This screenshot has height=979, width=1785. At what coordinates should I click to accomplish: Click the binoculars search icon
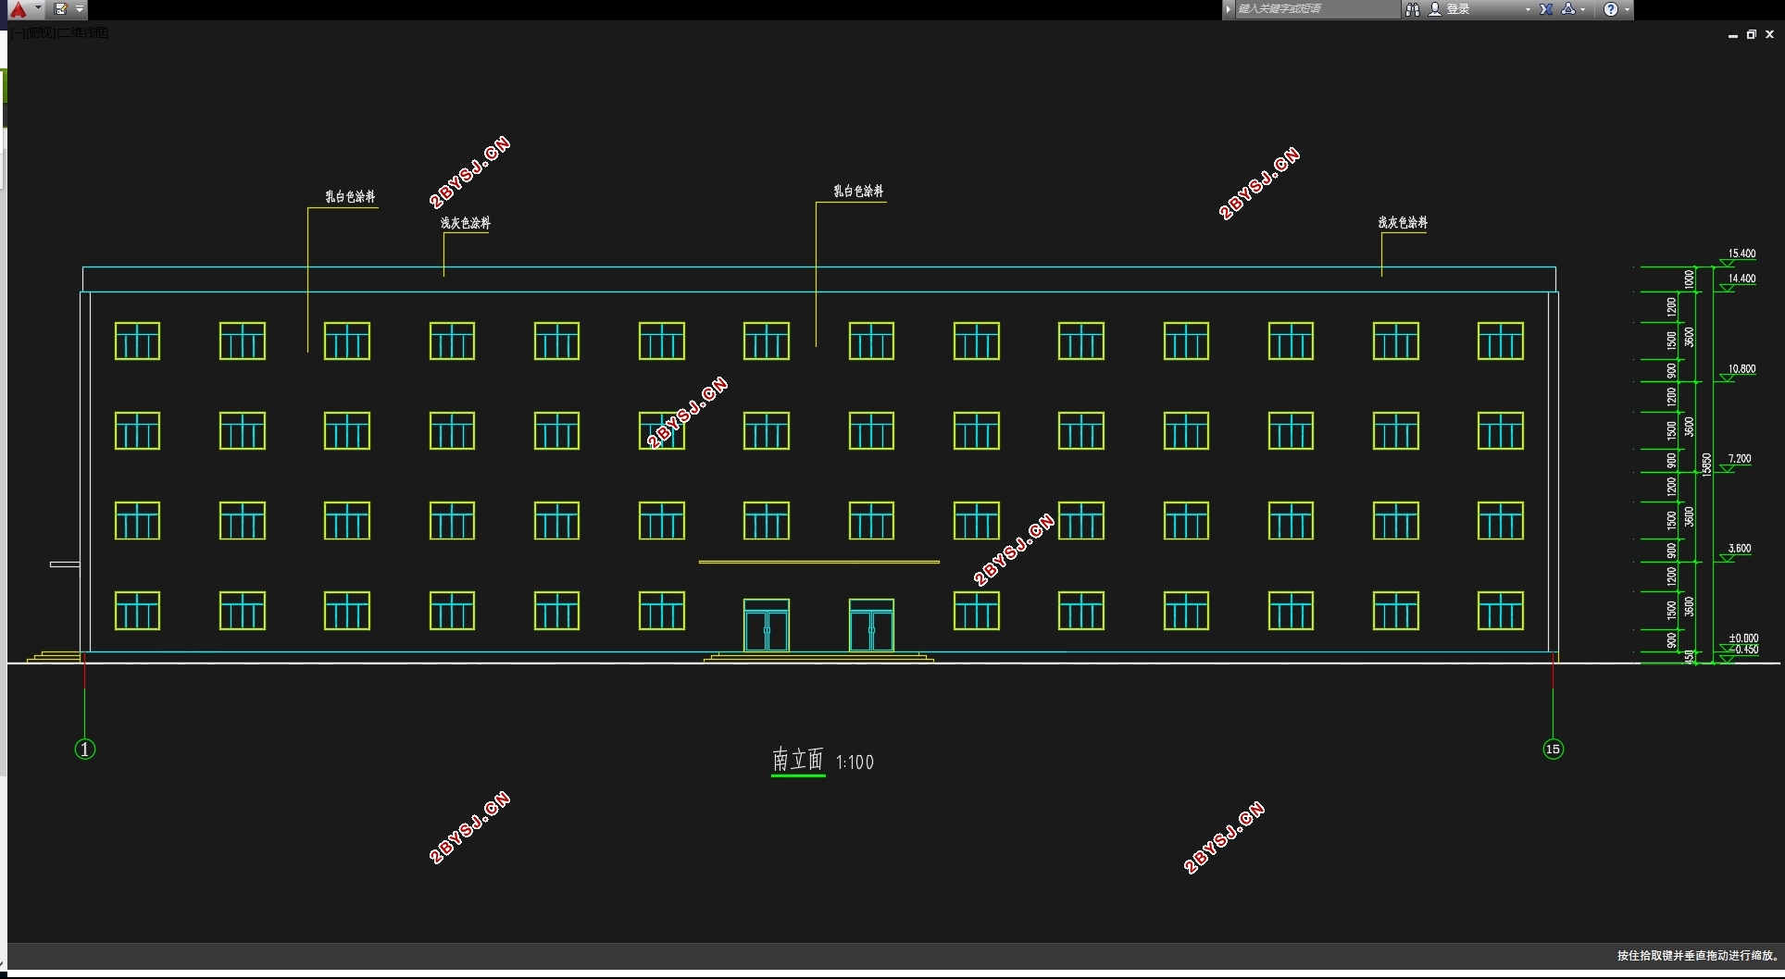(x=1413, y=9)
